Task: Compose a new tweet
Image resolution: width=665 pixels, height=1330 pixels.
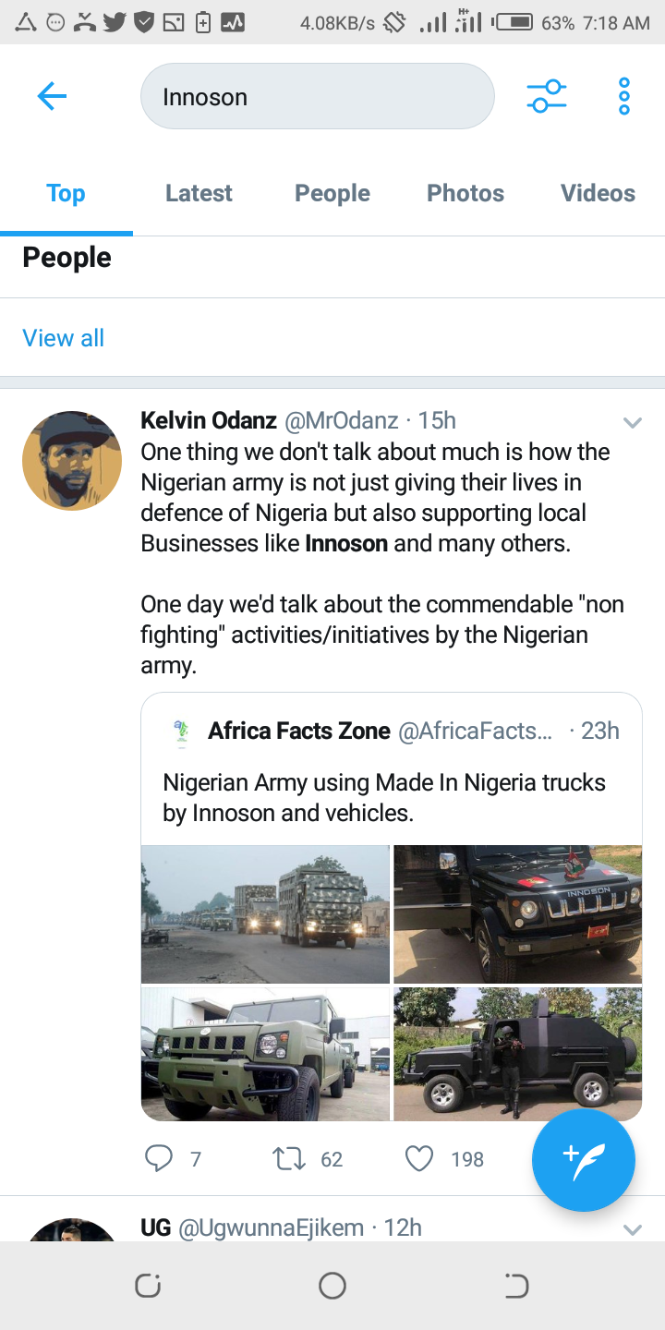Action: pos(583,1160)
